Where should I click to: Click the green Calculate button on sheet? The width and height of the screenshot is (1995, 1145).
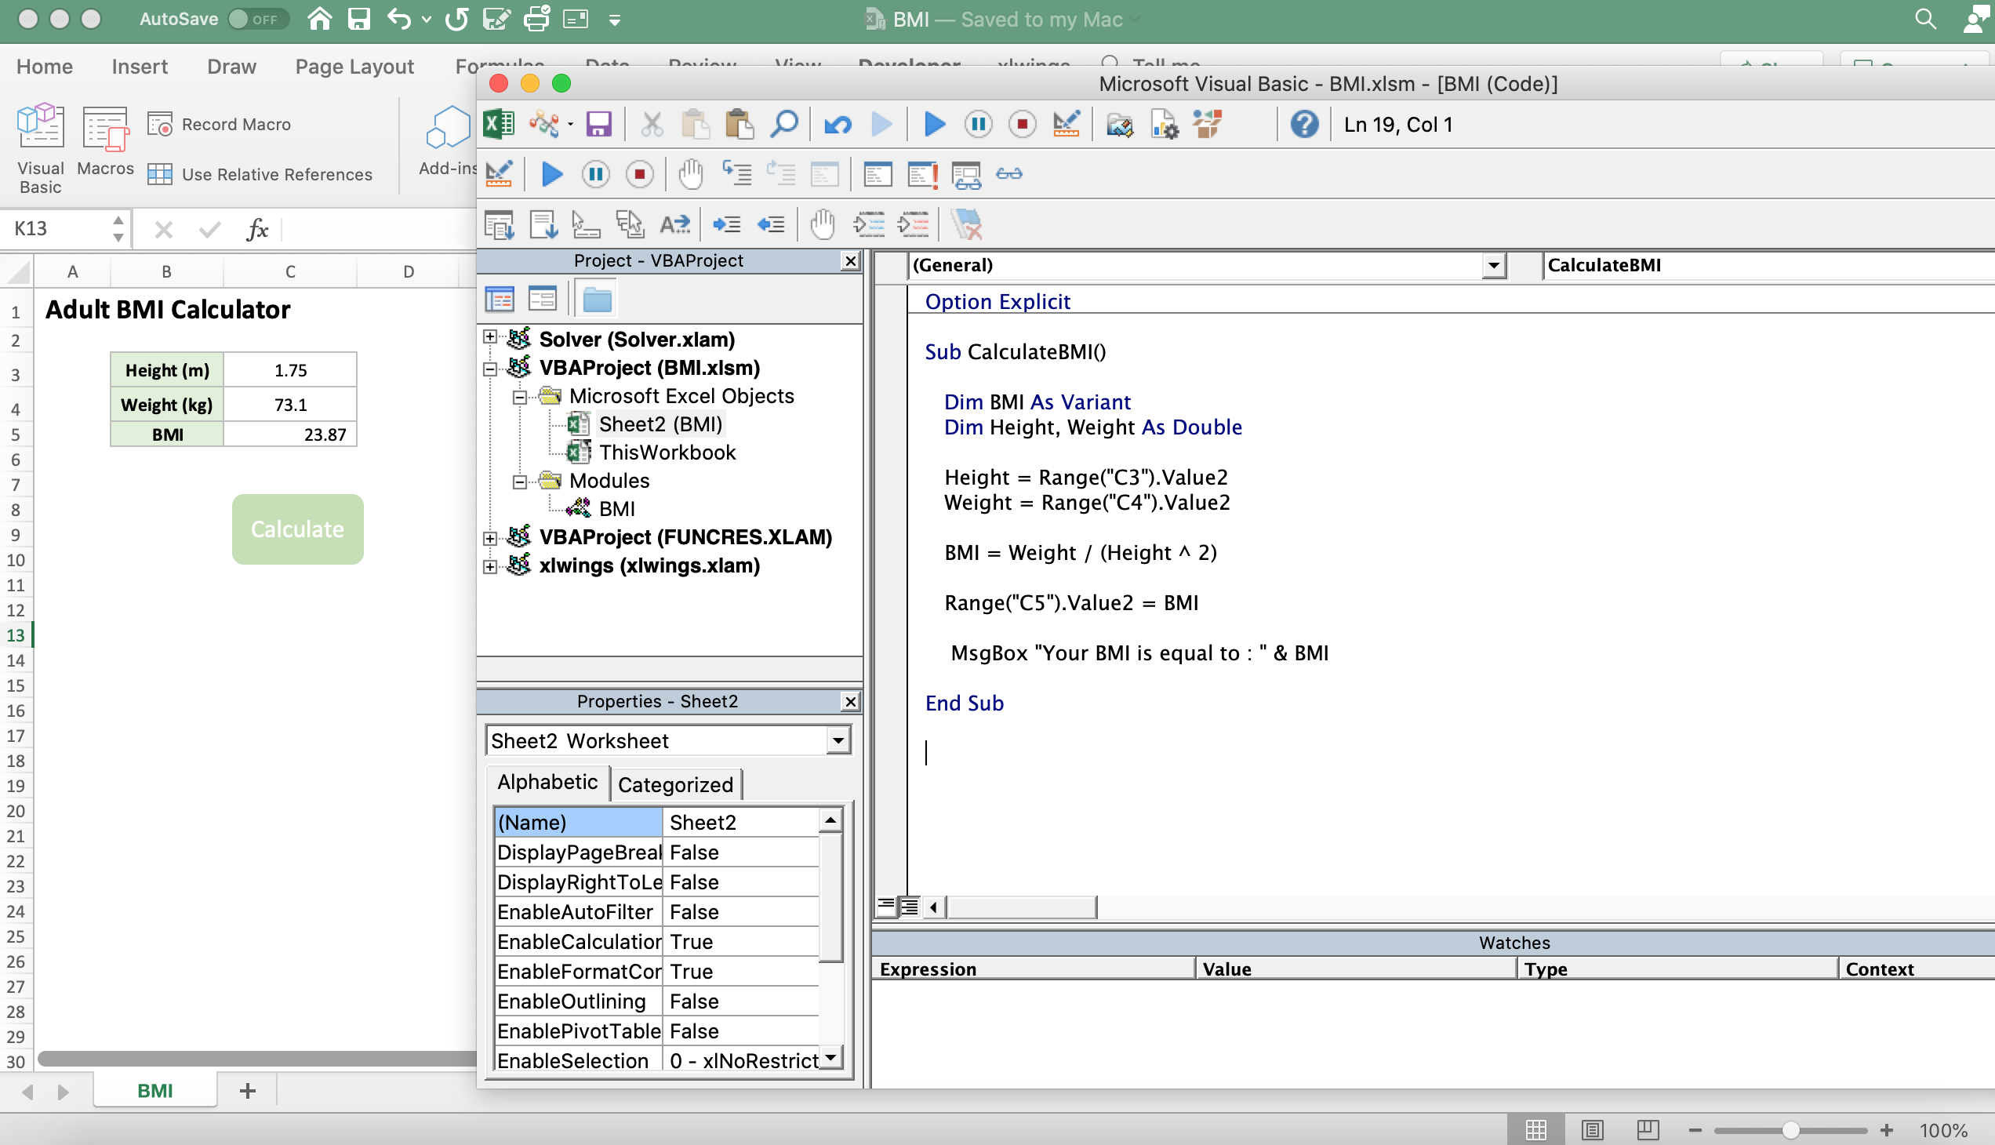pos(297,529)
